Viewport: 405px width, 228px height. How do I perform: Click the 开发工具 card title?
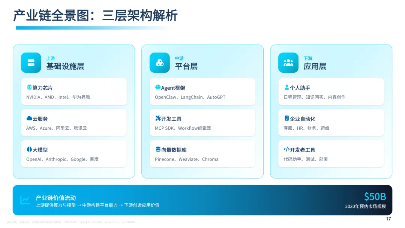171,119
